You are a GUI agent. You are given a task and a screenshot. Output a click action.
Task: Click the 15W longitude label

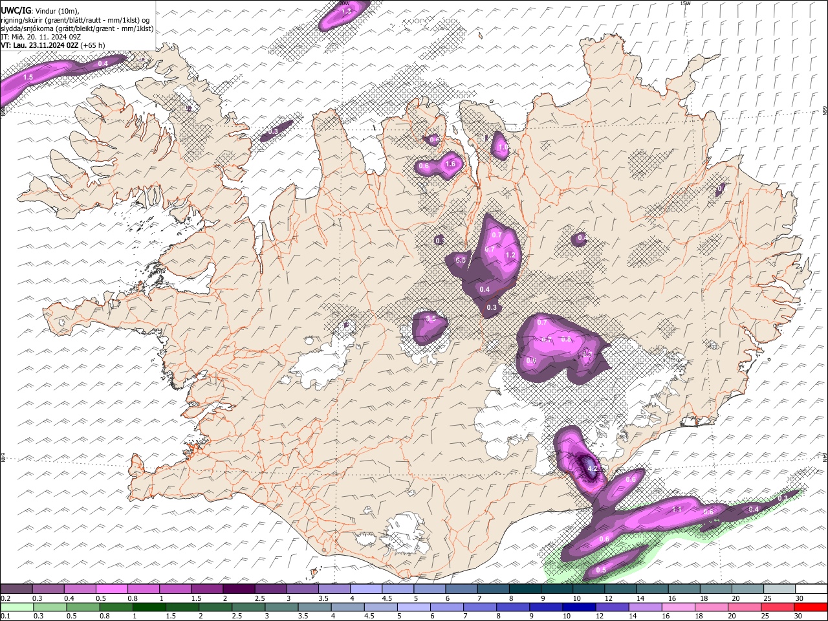click(685, 3)
